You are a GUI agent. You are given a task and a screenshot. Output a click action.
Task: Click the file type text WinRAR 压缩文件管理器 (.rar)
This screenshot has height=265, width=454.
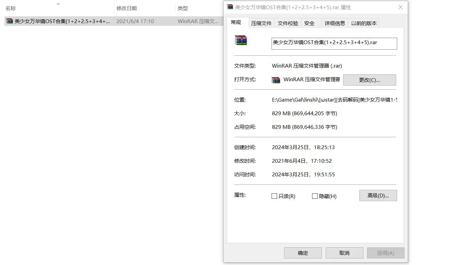tap(307, 66)
